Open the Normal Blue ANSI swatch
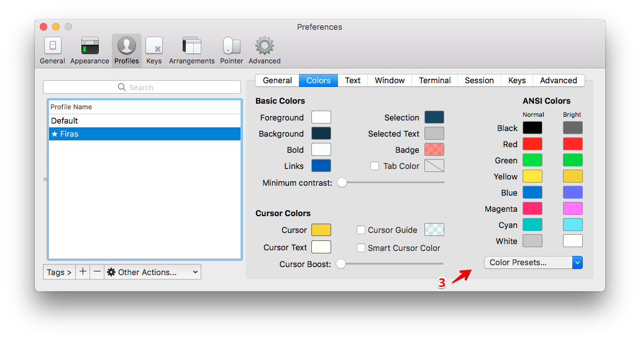Viewport: 640px width, 341px height. 533,192
